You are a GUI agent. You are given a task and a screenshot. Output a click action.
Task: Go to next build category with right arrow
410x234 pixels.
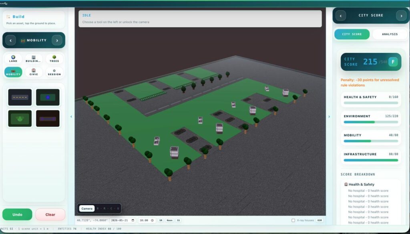(x=57, y=40)
